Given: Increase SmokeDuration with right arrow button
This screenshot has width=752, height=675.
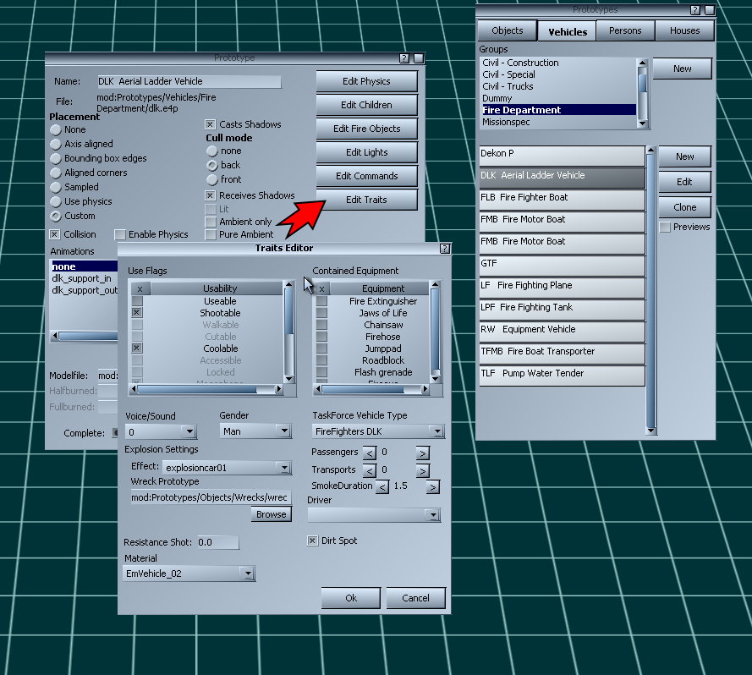Looking at the screenshot, I should tap(432, 486).
